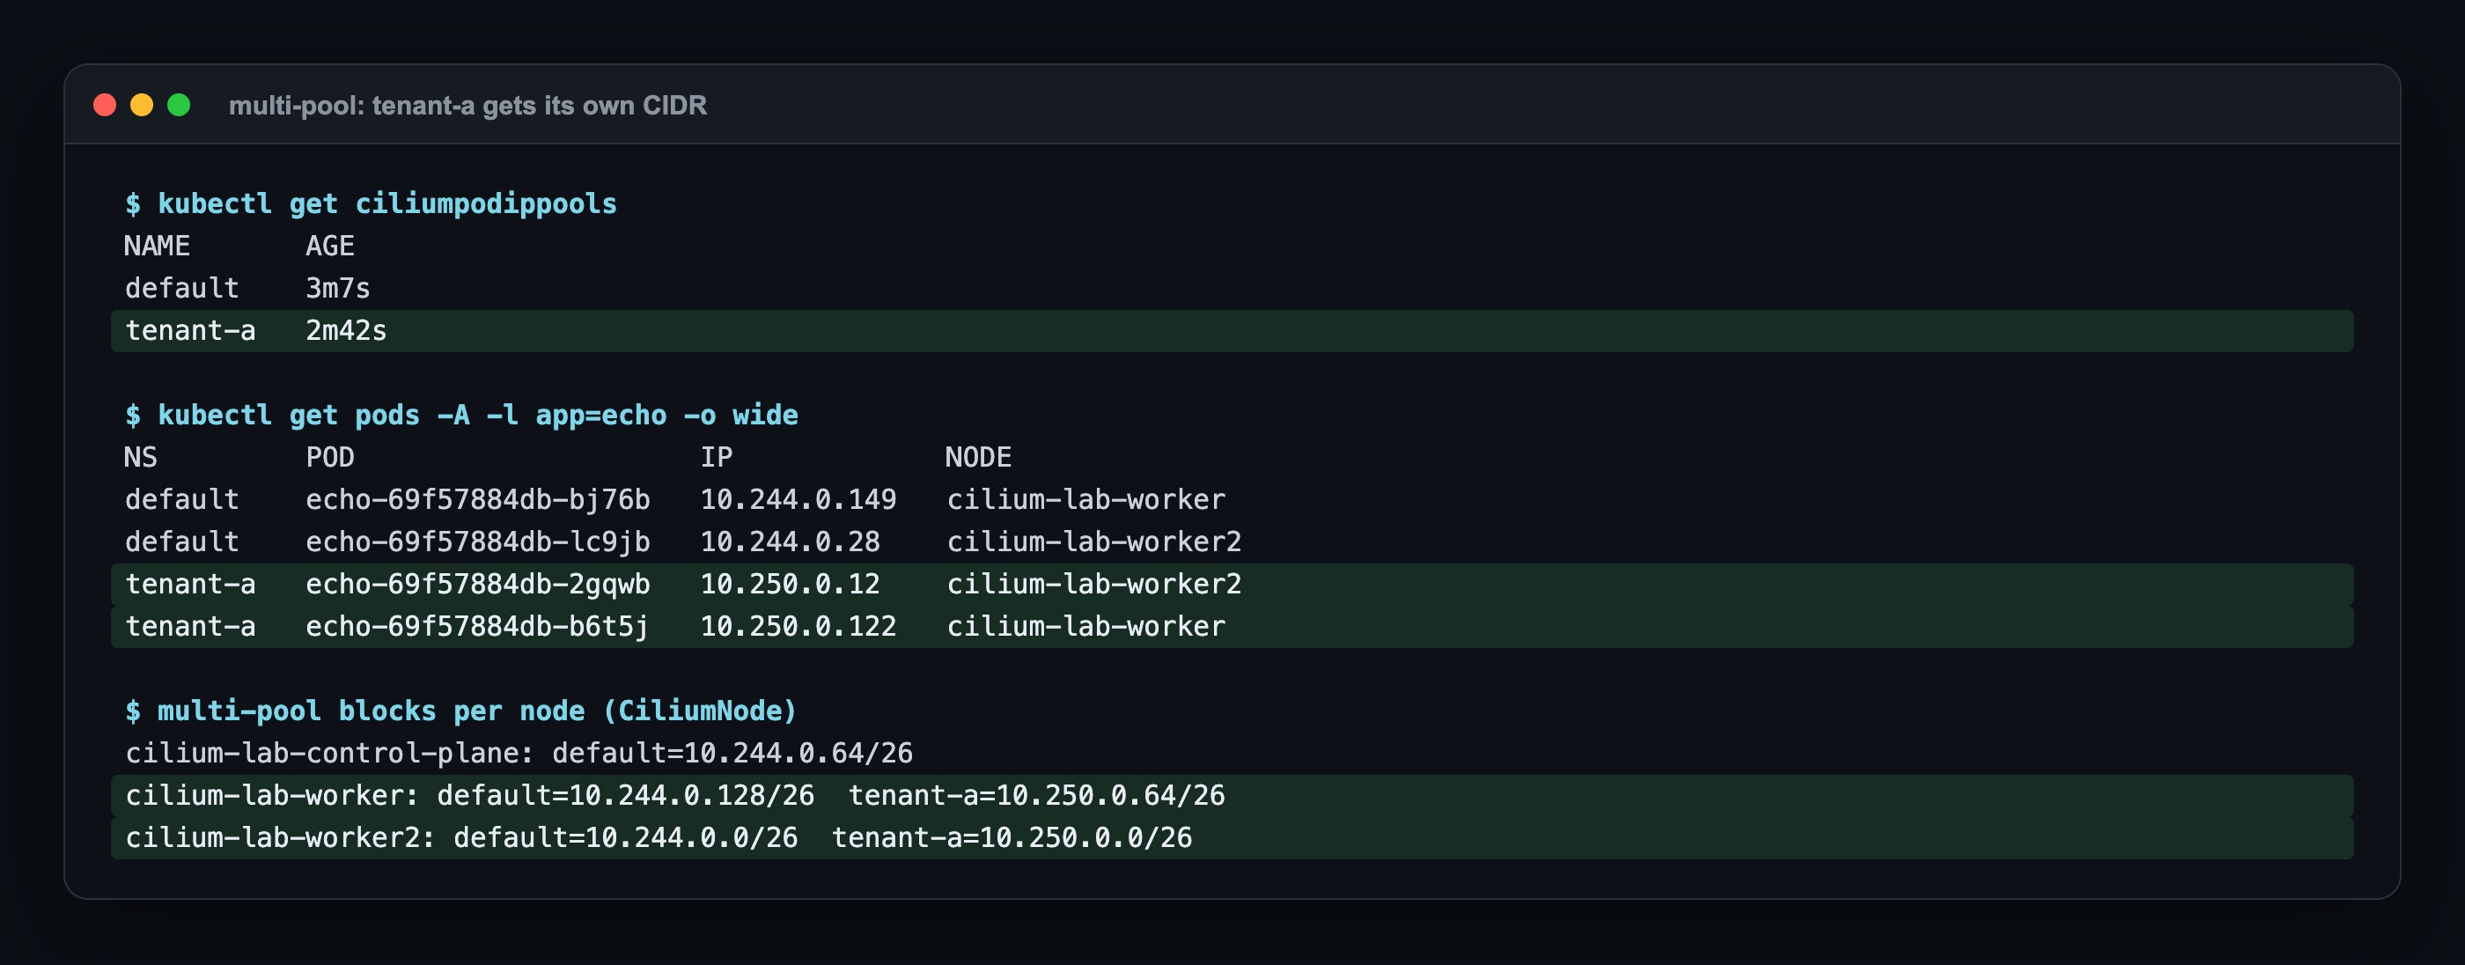2465x965 pixels.
Task: Click node 'cilium-lab-worker' in the bj76b row
Action: pyautogui.click(x=1086, y=498)
